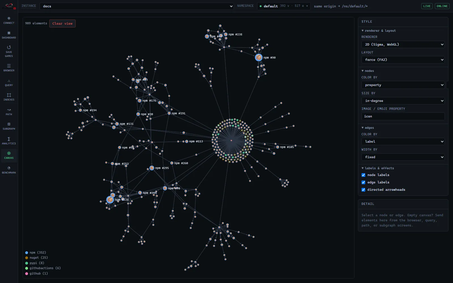This screenshot has height=283, width=453.
Task: Select the npm #252 package node
Action: 112,164
